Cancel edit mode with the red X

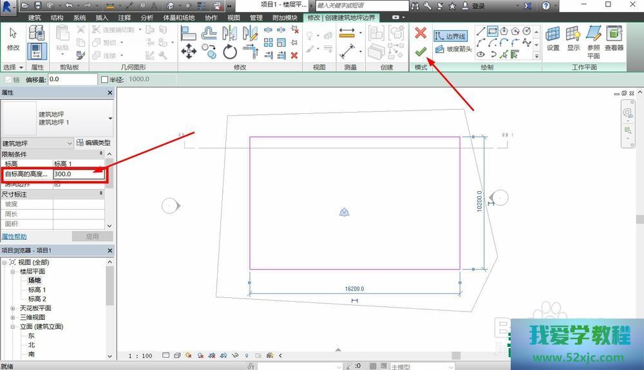421,32
